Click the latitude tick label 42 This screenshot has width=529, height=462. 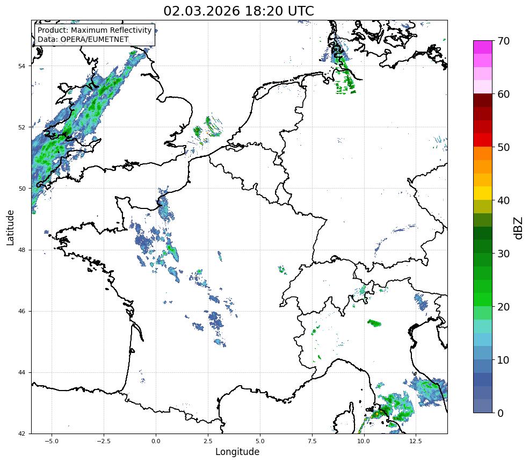21,434
